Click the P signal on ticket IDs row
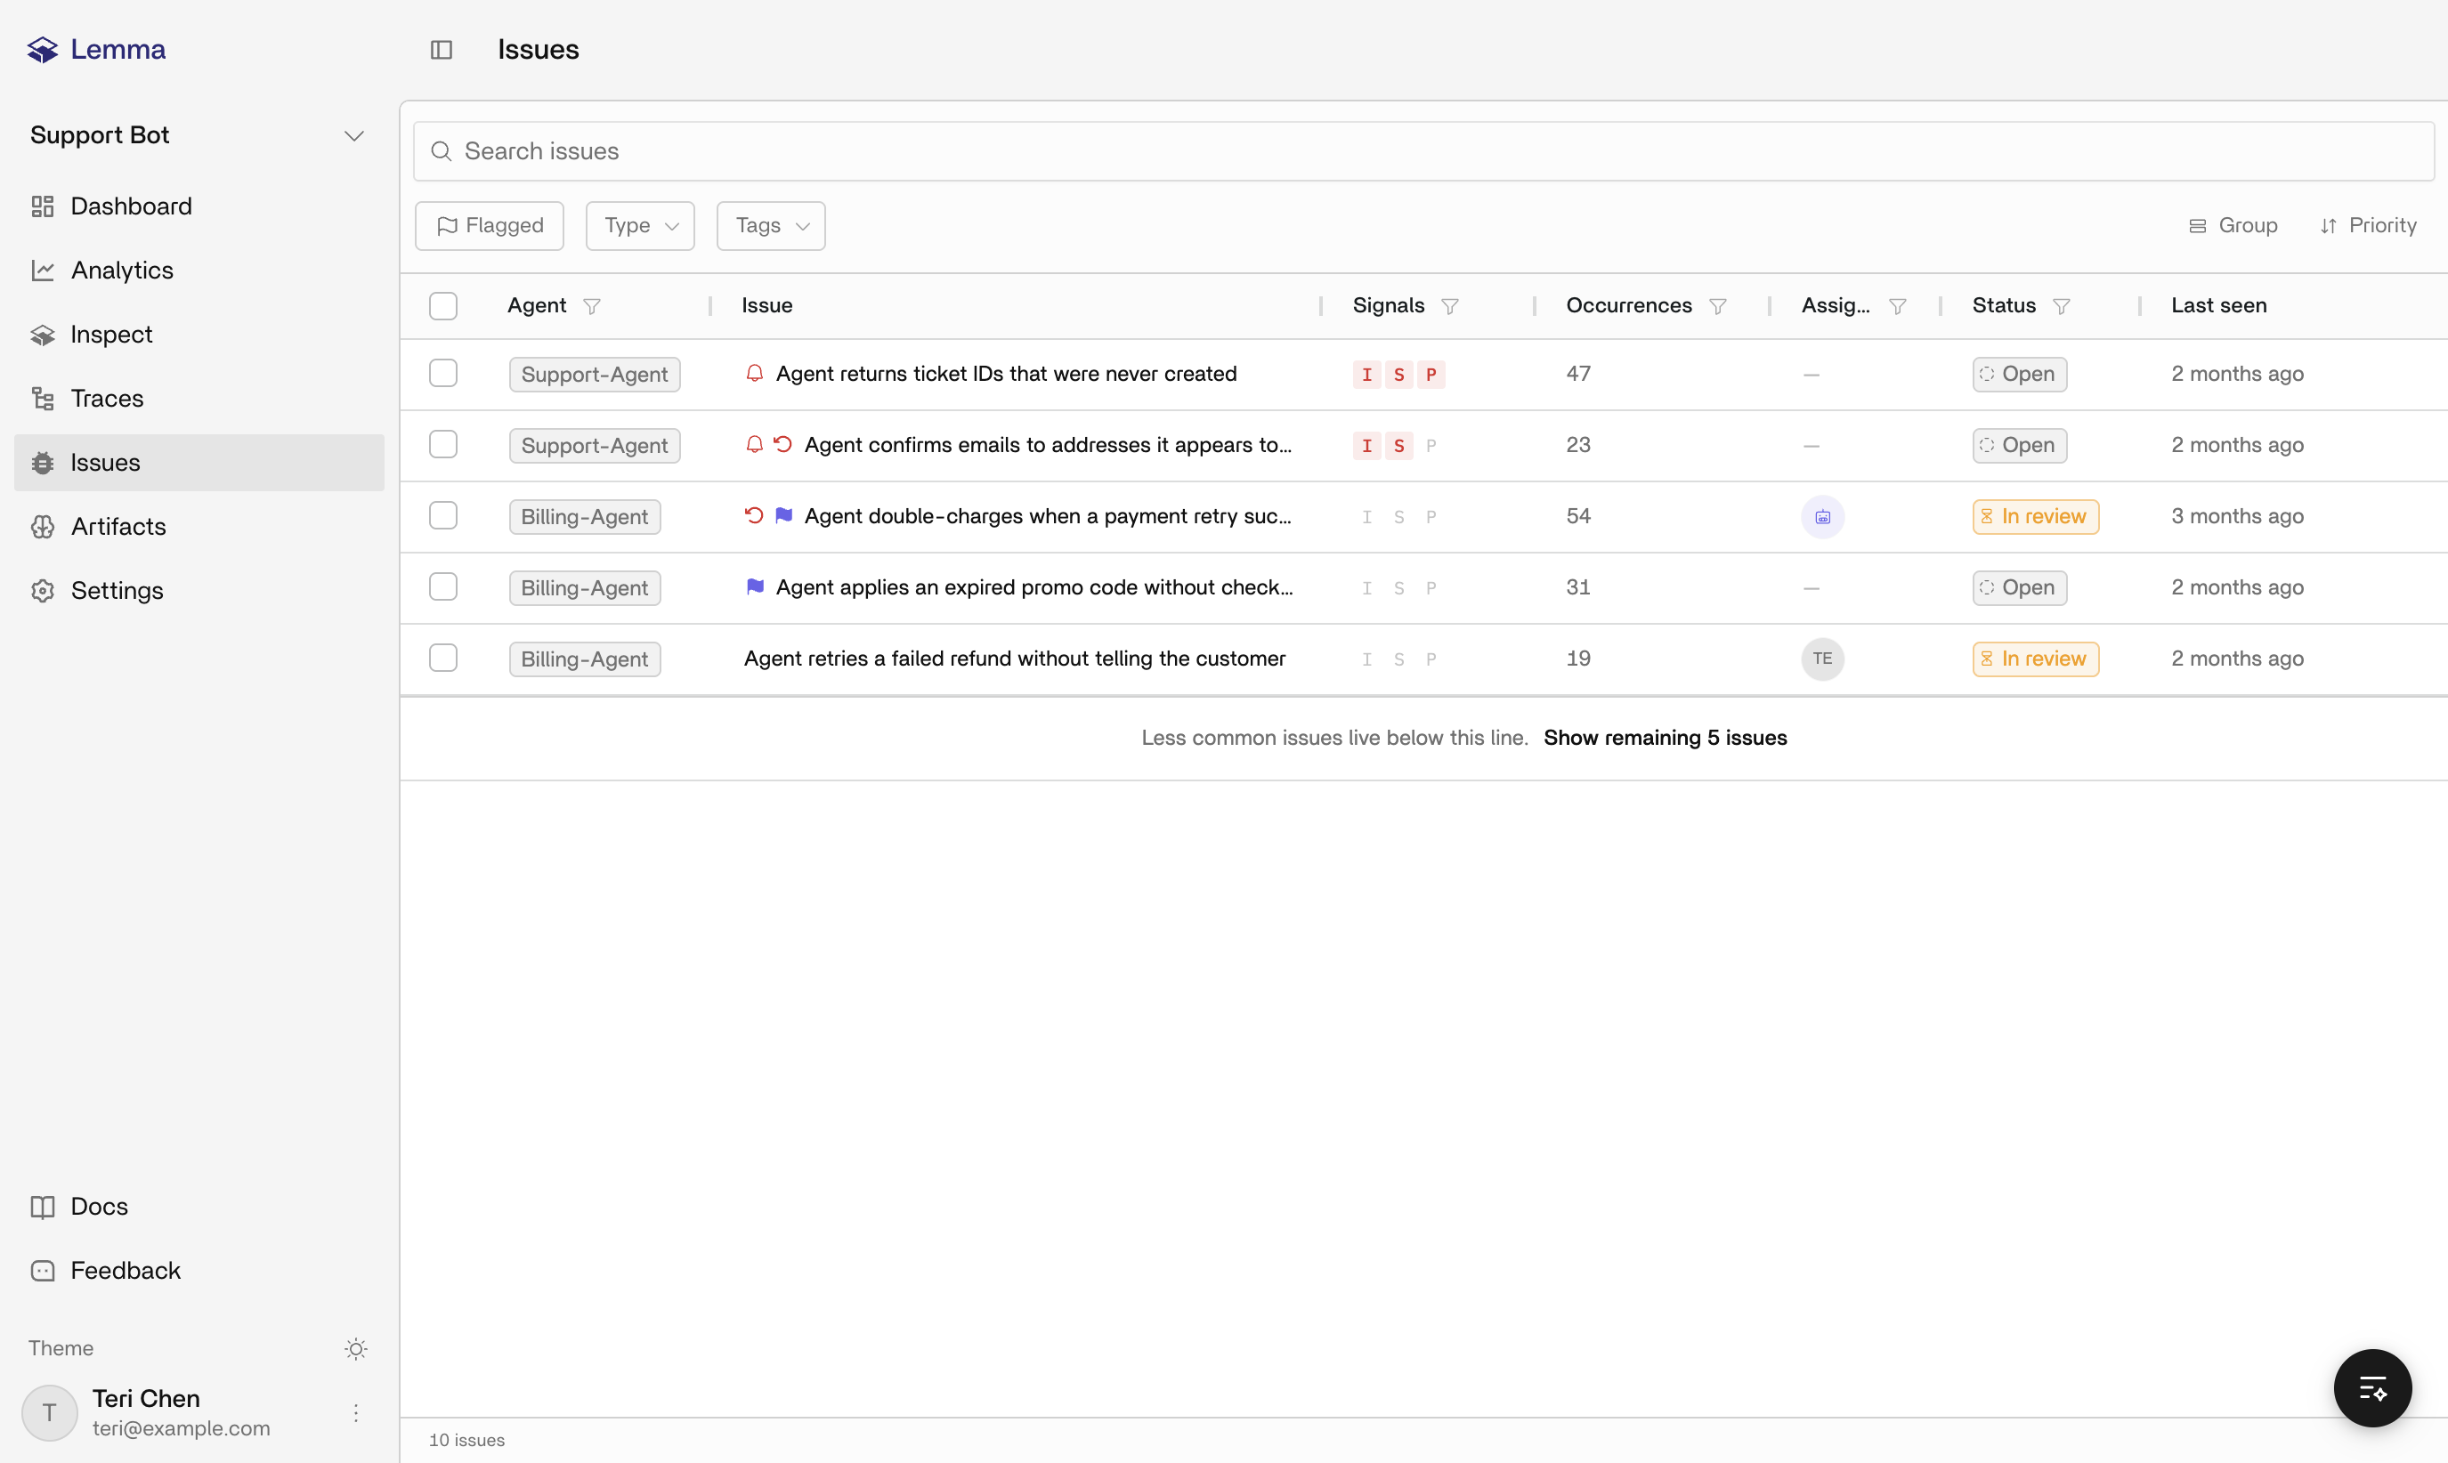 pos(1431,375)
